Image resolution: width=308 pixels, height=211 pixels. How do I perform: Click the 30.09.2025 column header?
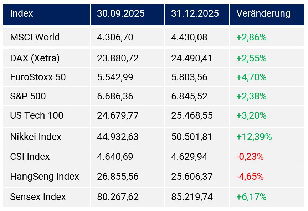click(x=121, y=14)
